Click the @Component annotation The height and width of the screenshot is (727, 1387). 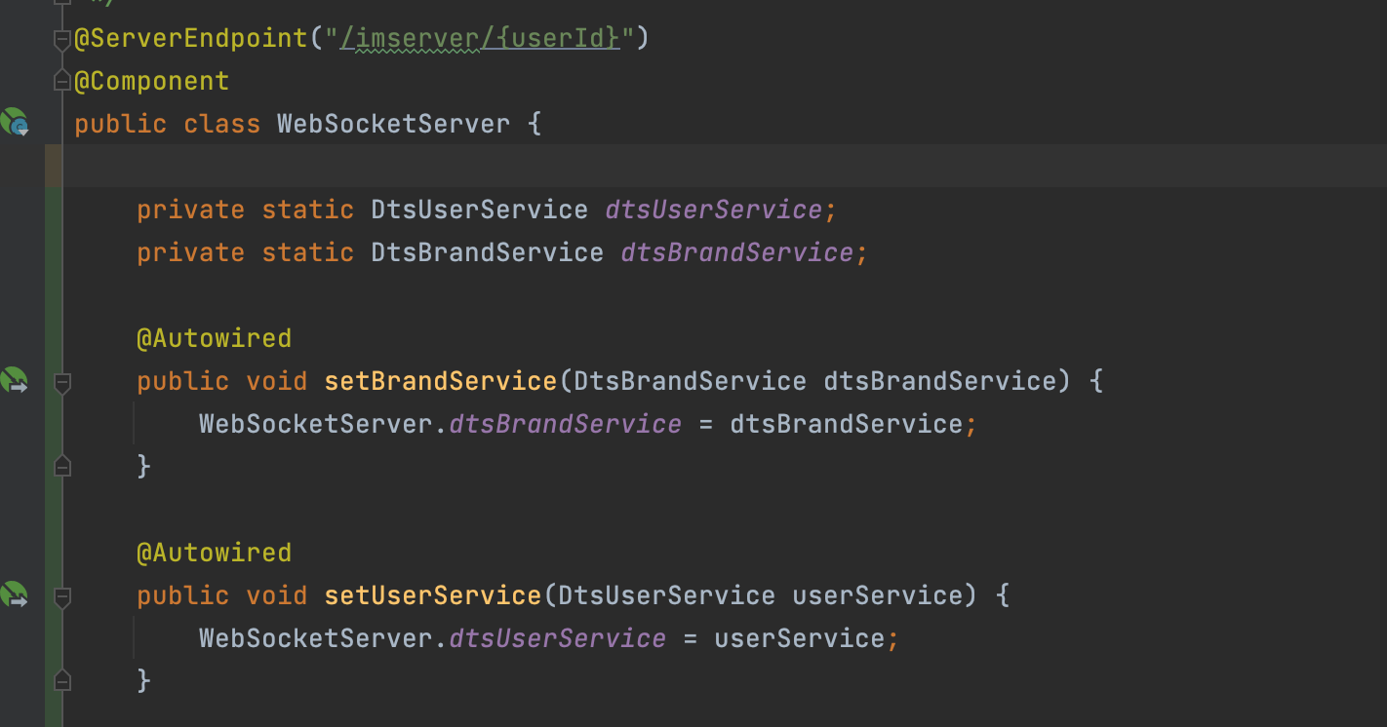152,81
